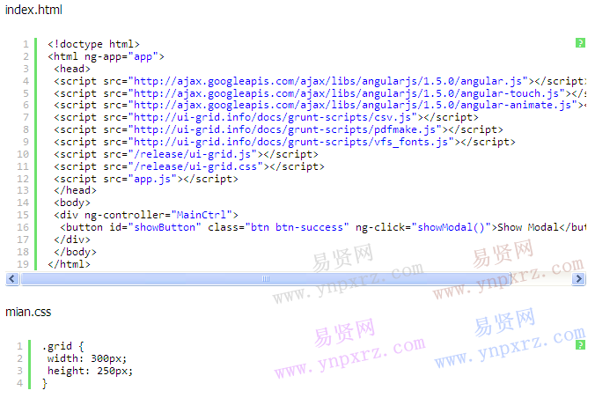Click the empty scrollbar track right of the thumb
This screenshot has height=398, width=595.
[541, 279]
